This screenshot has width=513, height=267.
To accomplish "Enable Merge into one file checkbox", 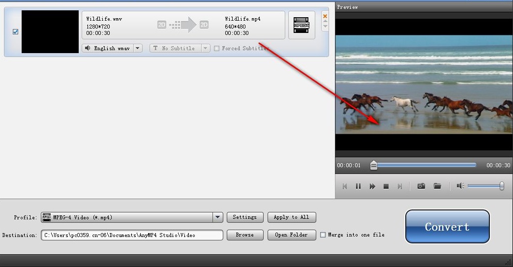I will click(323, 235).
